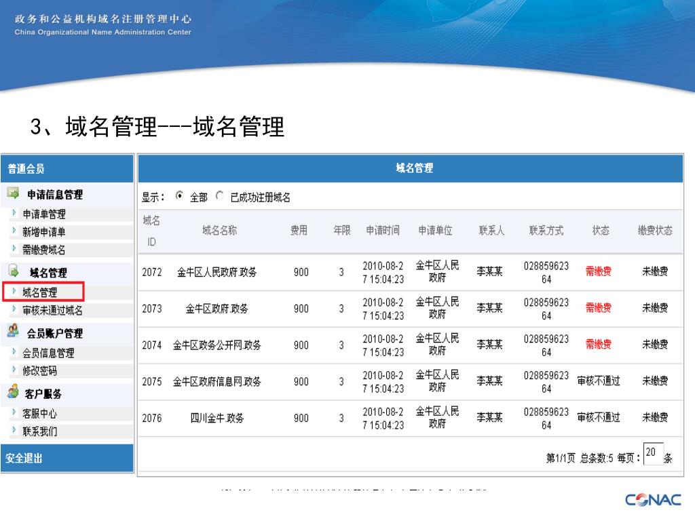Viewport: 695px width, 521px height.
Task: Click the 年限 column header
Action: pyautogui.click(x=342, y=231)
